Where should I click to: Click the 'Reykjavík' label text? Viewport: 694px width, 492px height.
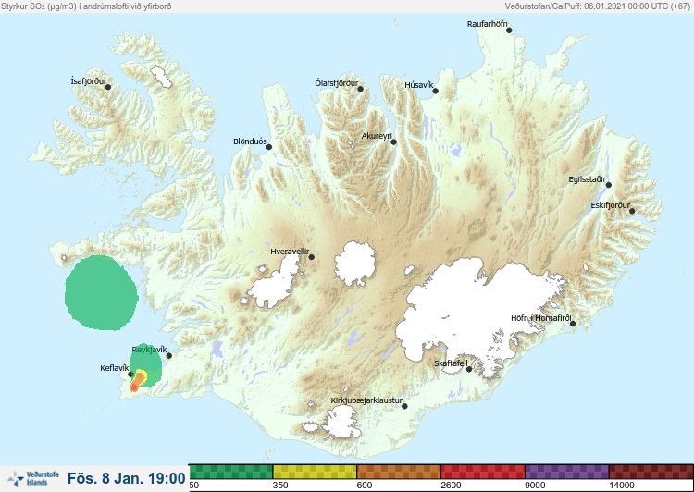pos(149,350)
